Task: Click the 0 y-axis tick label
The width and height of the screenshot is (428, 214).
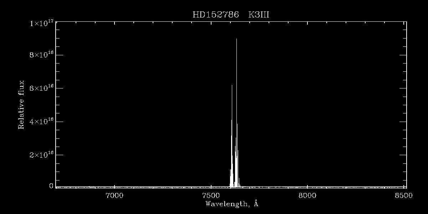Action: [51, 185]
